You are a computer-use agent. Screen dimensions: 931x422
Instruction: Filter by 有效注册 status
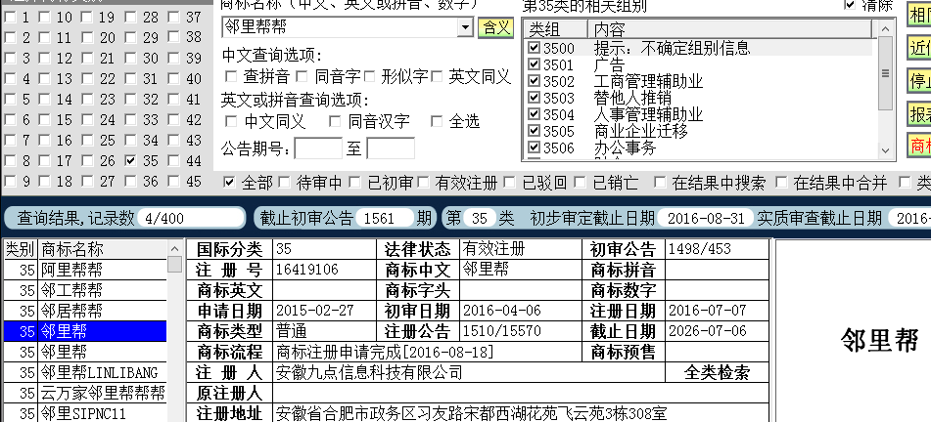(423, 182)
